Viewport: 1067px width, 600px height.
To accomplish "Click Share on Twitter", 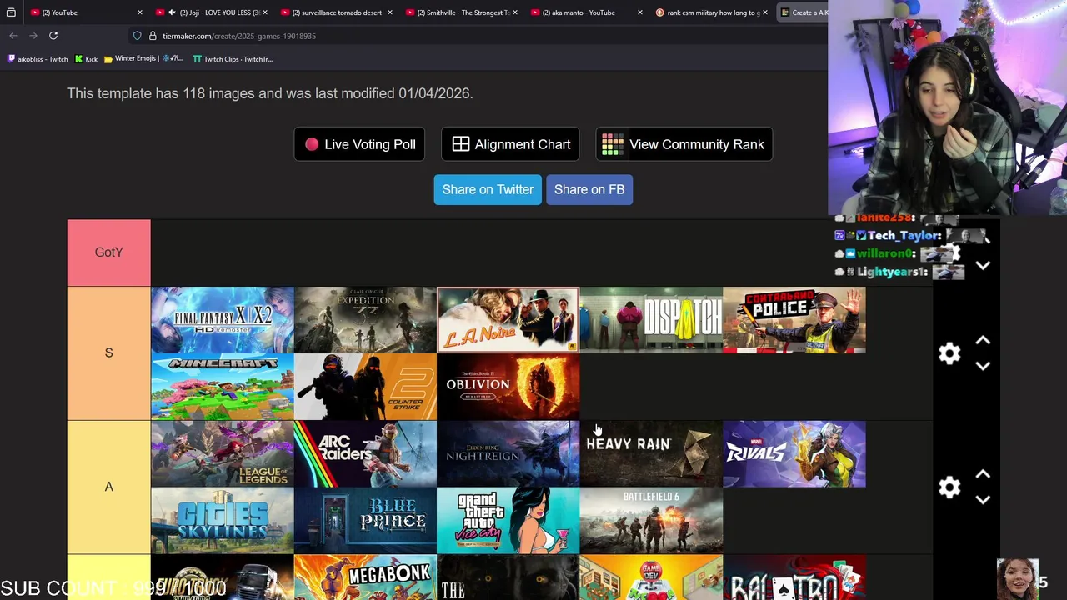I will click(x=488, y=189).
